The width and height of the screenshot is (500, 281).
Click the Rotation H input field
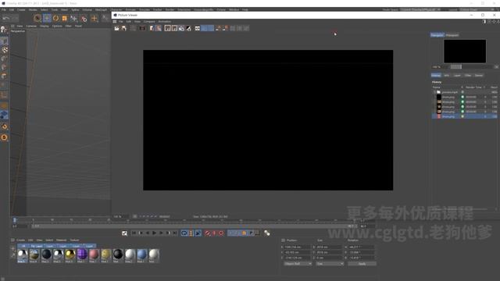[x=361, y=247]
